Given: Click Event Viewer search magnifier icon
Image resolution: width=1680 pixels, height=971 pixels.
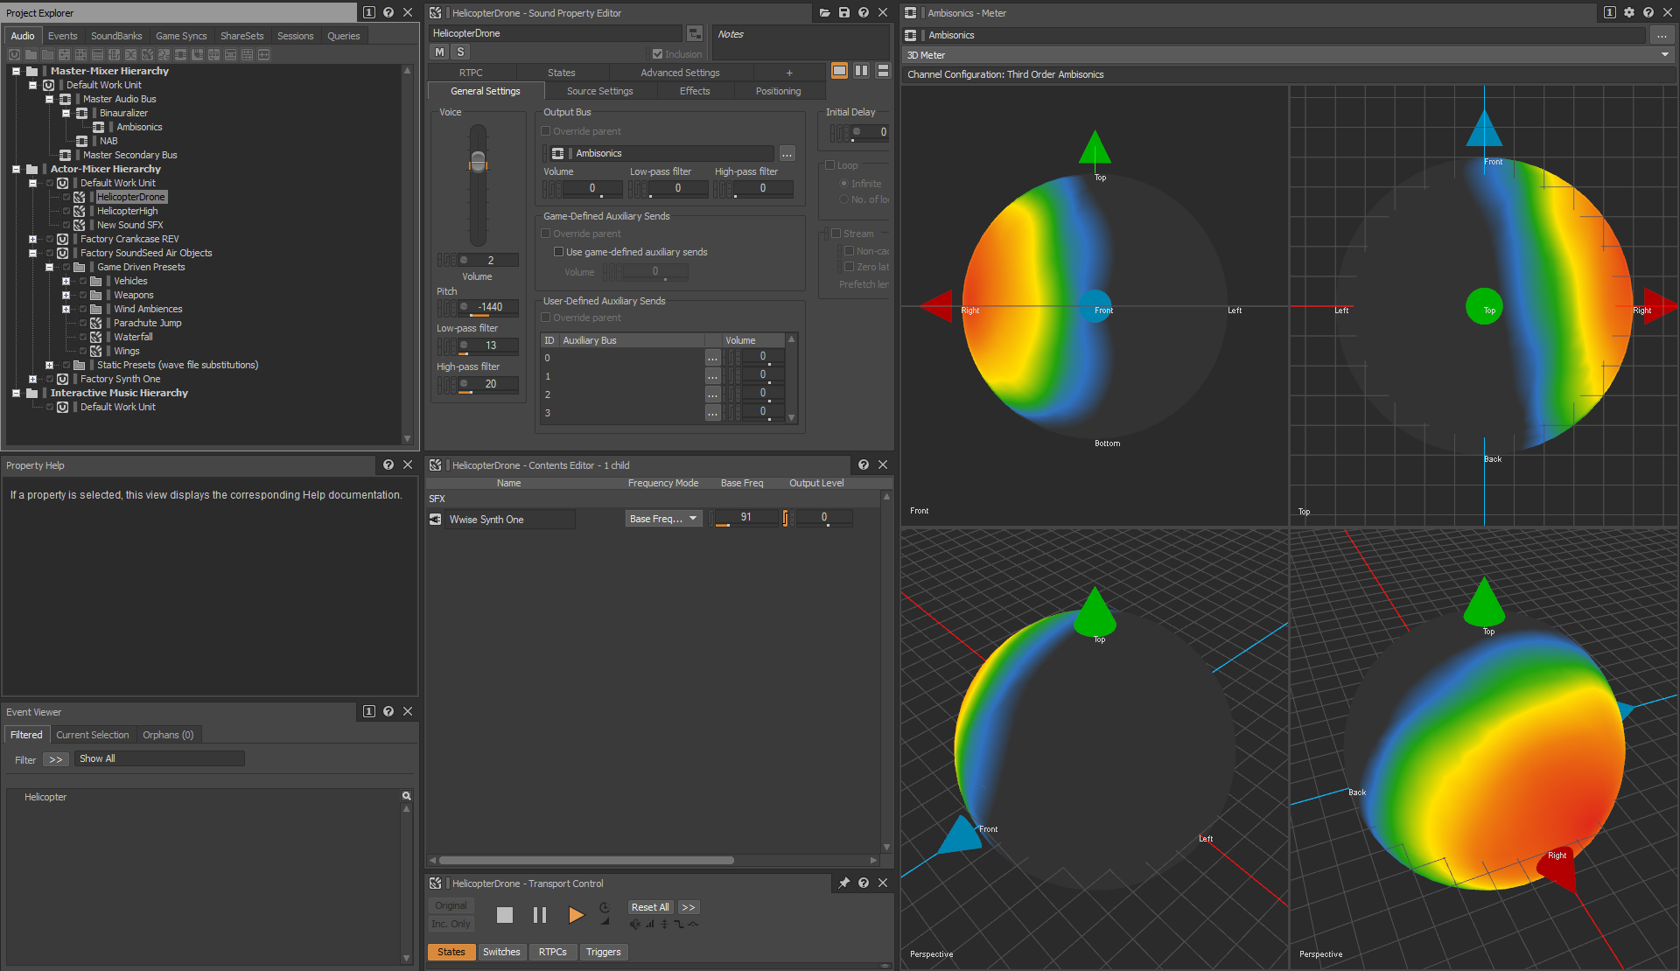Looking at the screenshot, I should 406,796.
